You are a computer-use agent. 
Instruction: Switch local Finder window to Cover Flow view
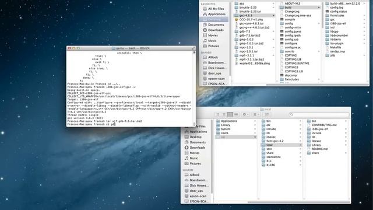pos(236,114)
